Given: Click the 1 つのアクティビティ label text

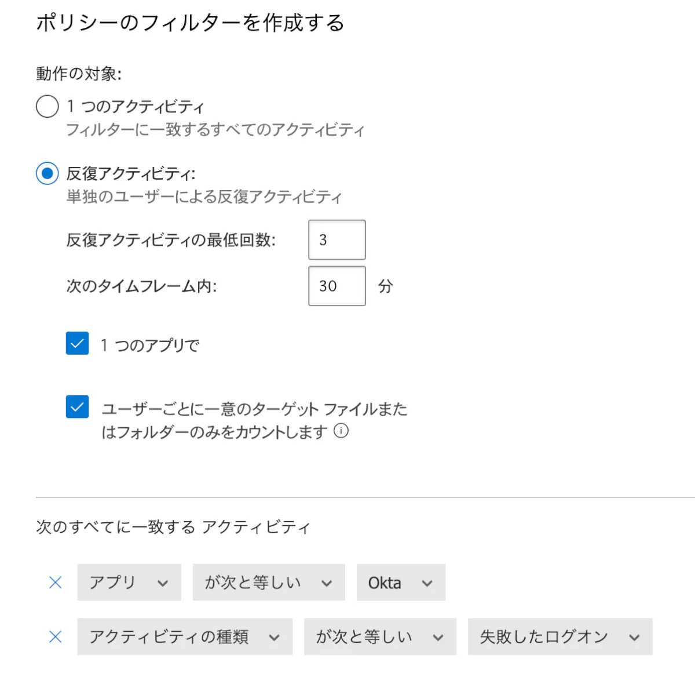Looking at the screenshot, I should point(136,107).
